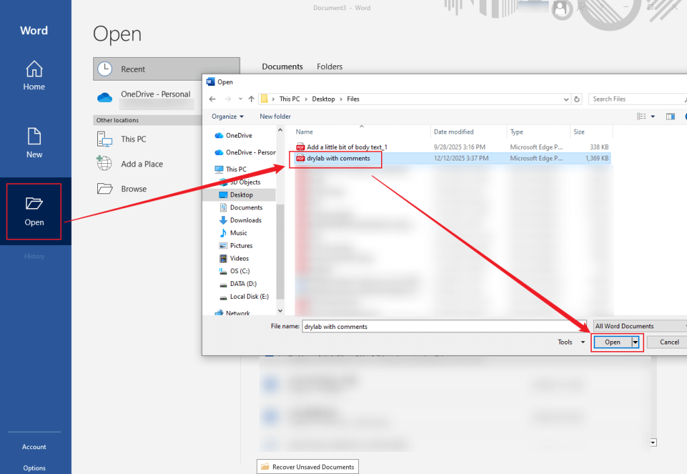Open the All Word Documents file type dropdown
Image resolution: width=687 pixels, height=474 pixels.
coord(638,326)
